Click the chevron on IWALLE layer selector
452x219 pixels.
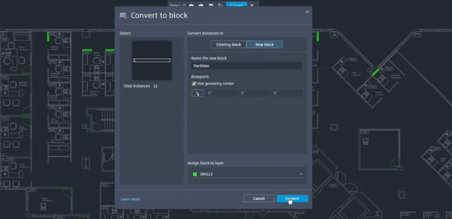coord(301,174)
